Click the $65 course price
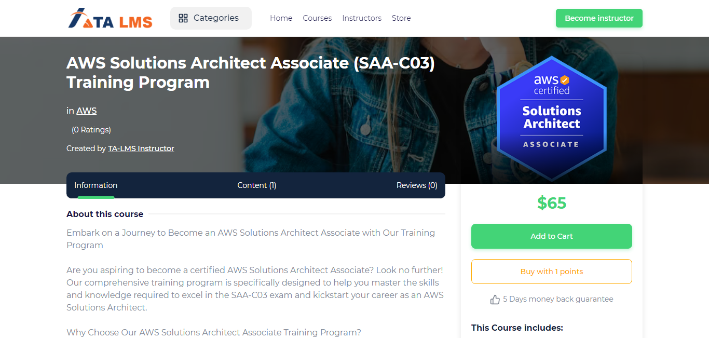 coord(551,203)
